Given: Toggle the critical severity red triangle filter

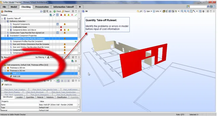Looking at the screenshot, I should pos(61,15).
